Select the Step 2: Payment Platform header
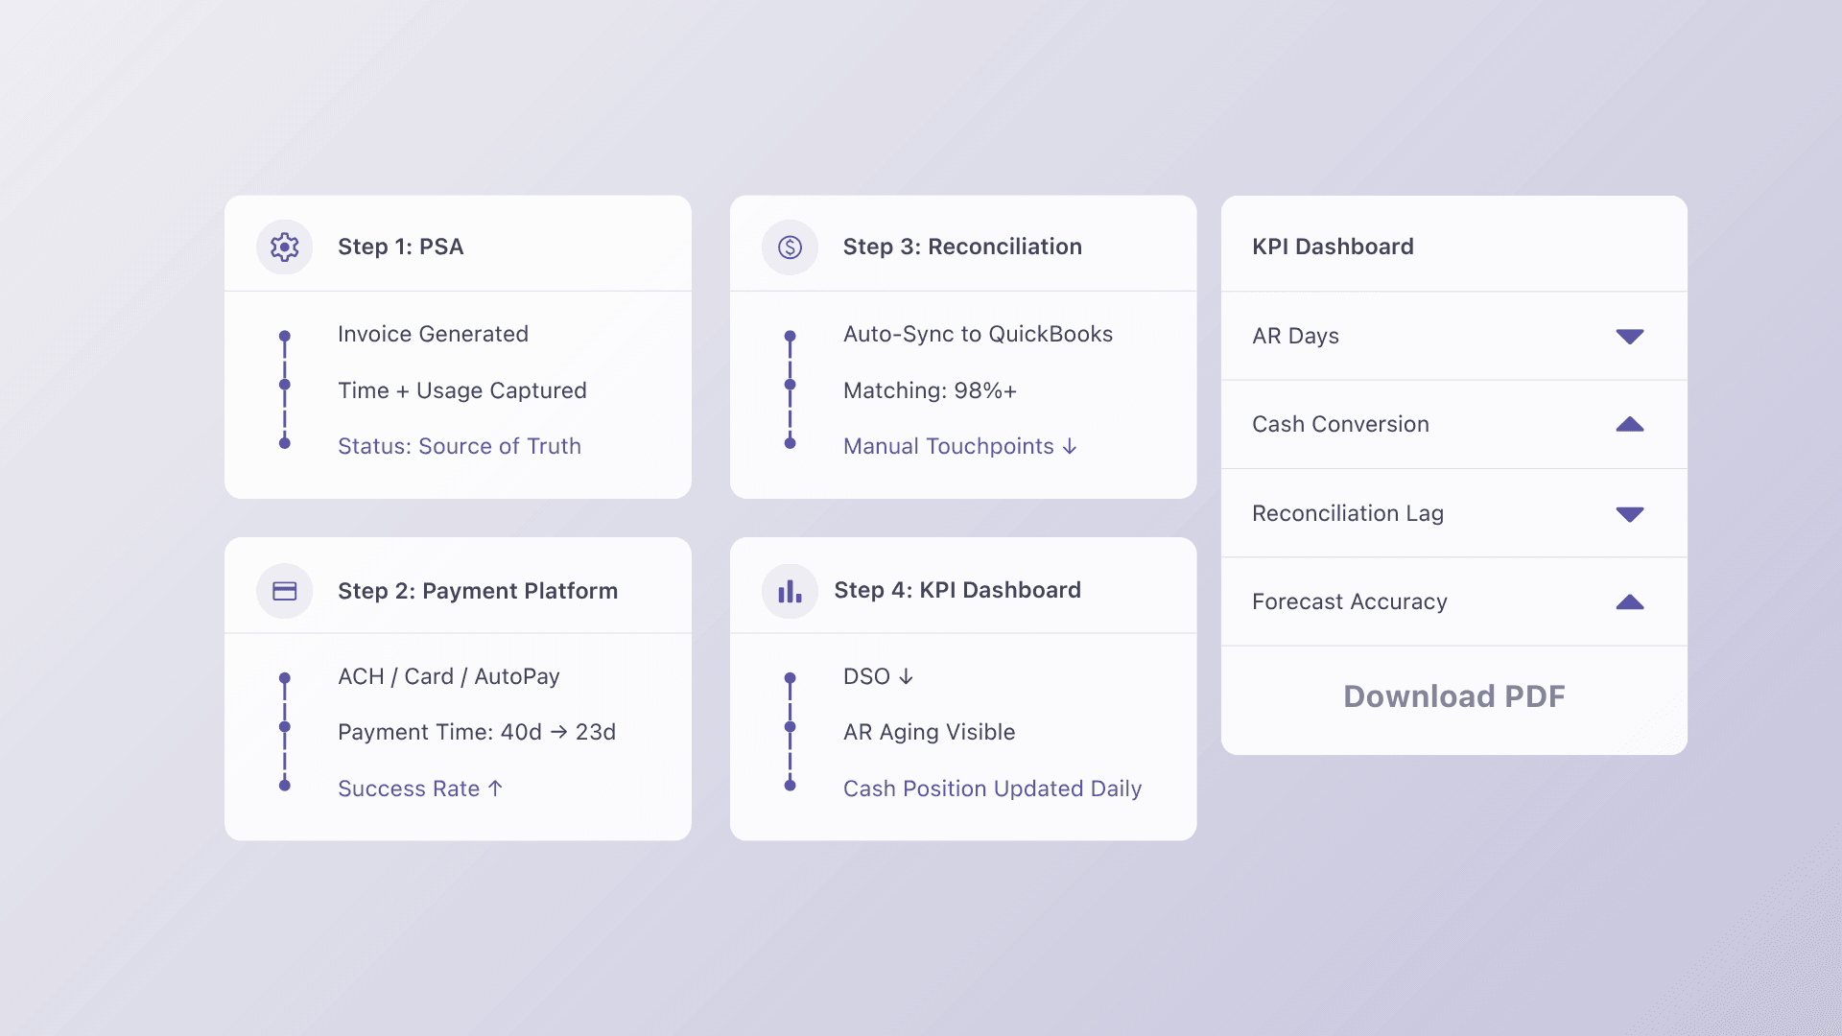The height and width of the screenshot is (1036, 1842). 477,591
